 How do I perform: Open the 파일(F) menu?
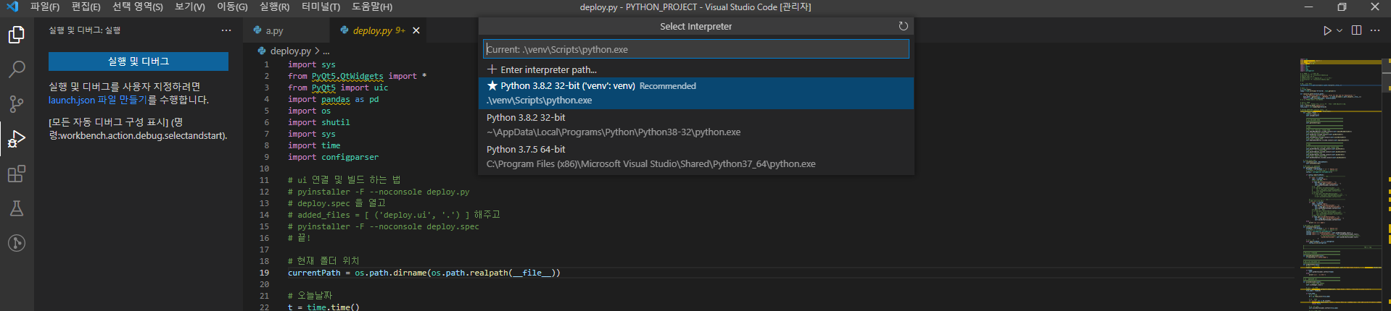[45, 7]
